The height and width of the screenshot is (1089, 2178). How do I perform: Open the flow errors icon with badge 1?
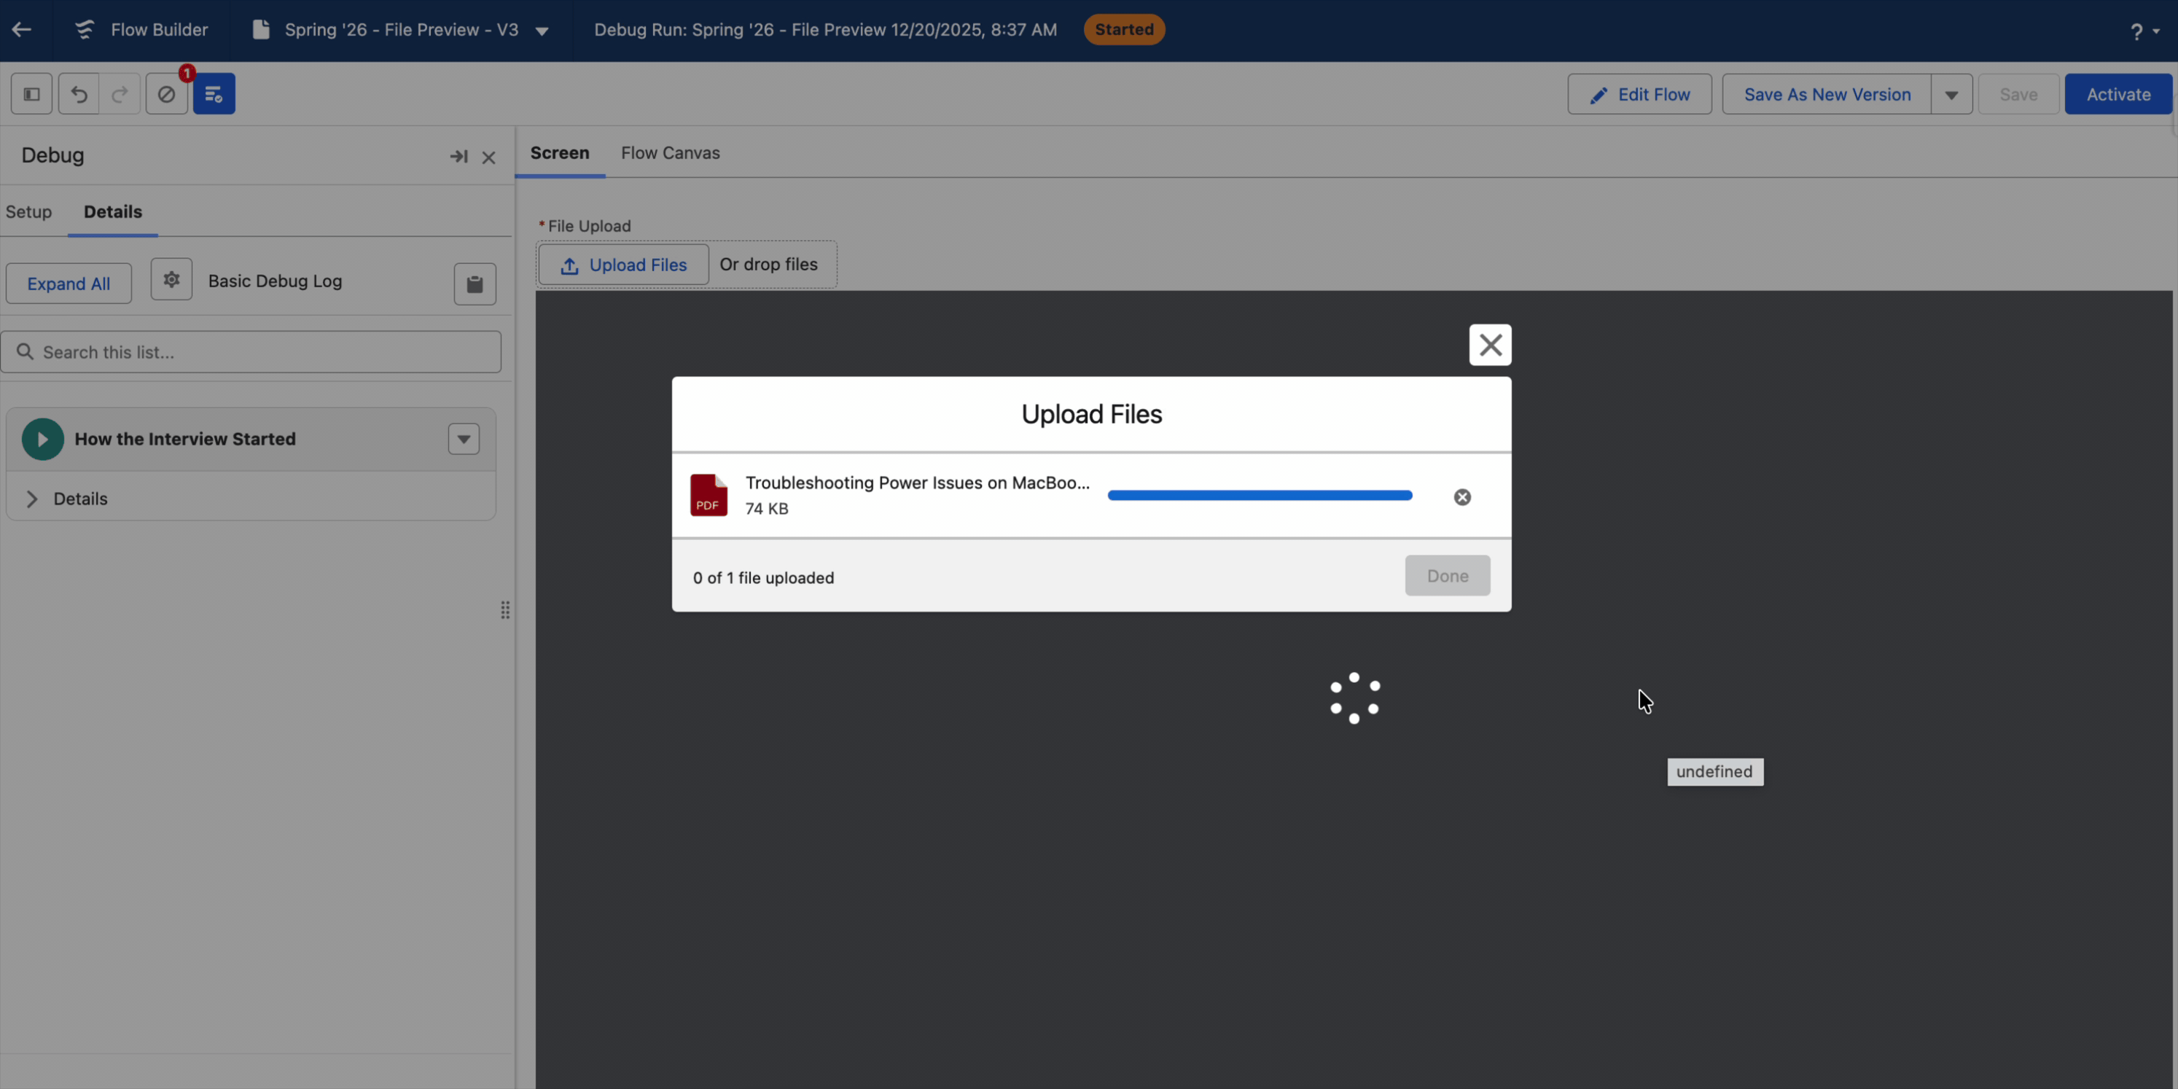coord(167,93)
